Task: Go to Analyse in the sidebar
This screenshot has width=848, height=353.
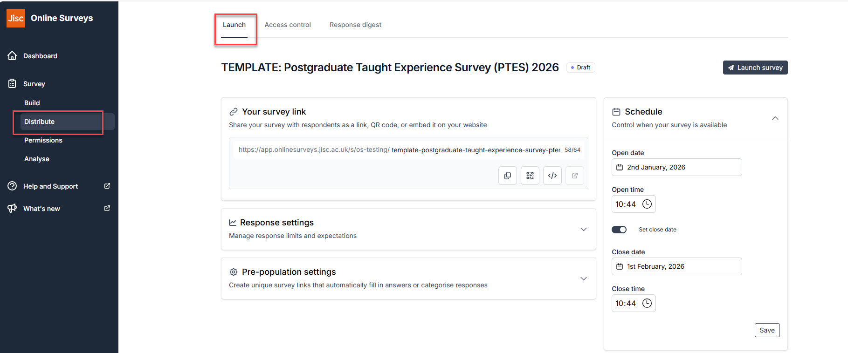Action: [37, 159]
